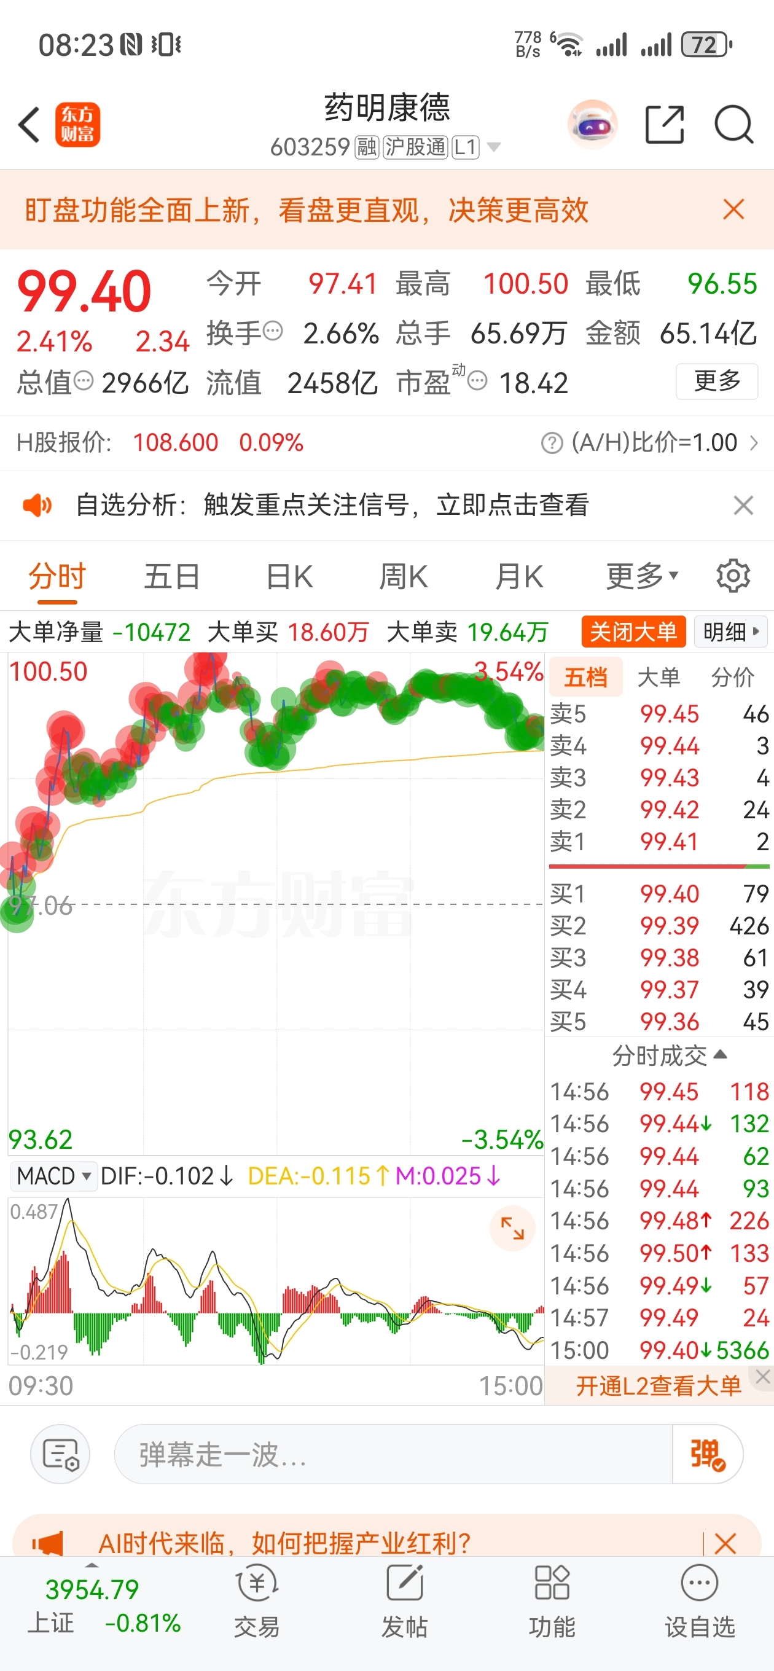Image resolution: width=774 pixels, height=1671 pixels.
Task: Tap 开通L2查看大单 link
Action: point(658,1386)
